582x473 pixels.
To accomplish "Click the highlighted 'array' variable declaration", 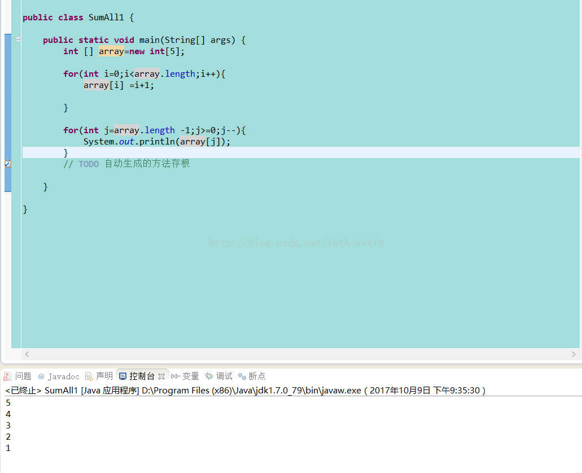I will pos(111,51).
